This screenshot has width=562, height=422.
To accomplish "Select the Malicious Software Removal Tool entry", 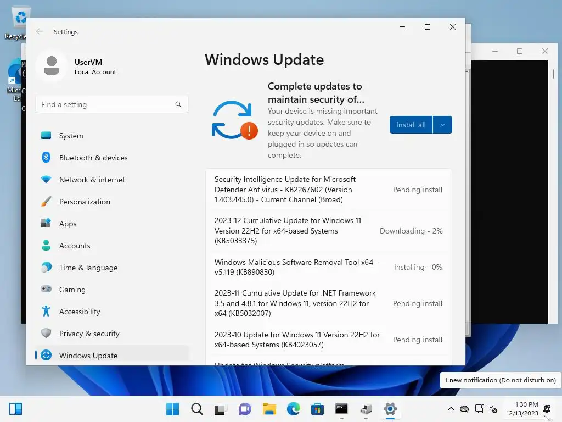I will pyautogui.click(x=329, y=267).
